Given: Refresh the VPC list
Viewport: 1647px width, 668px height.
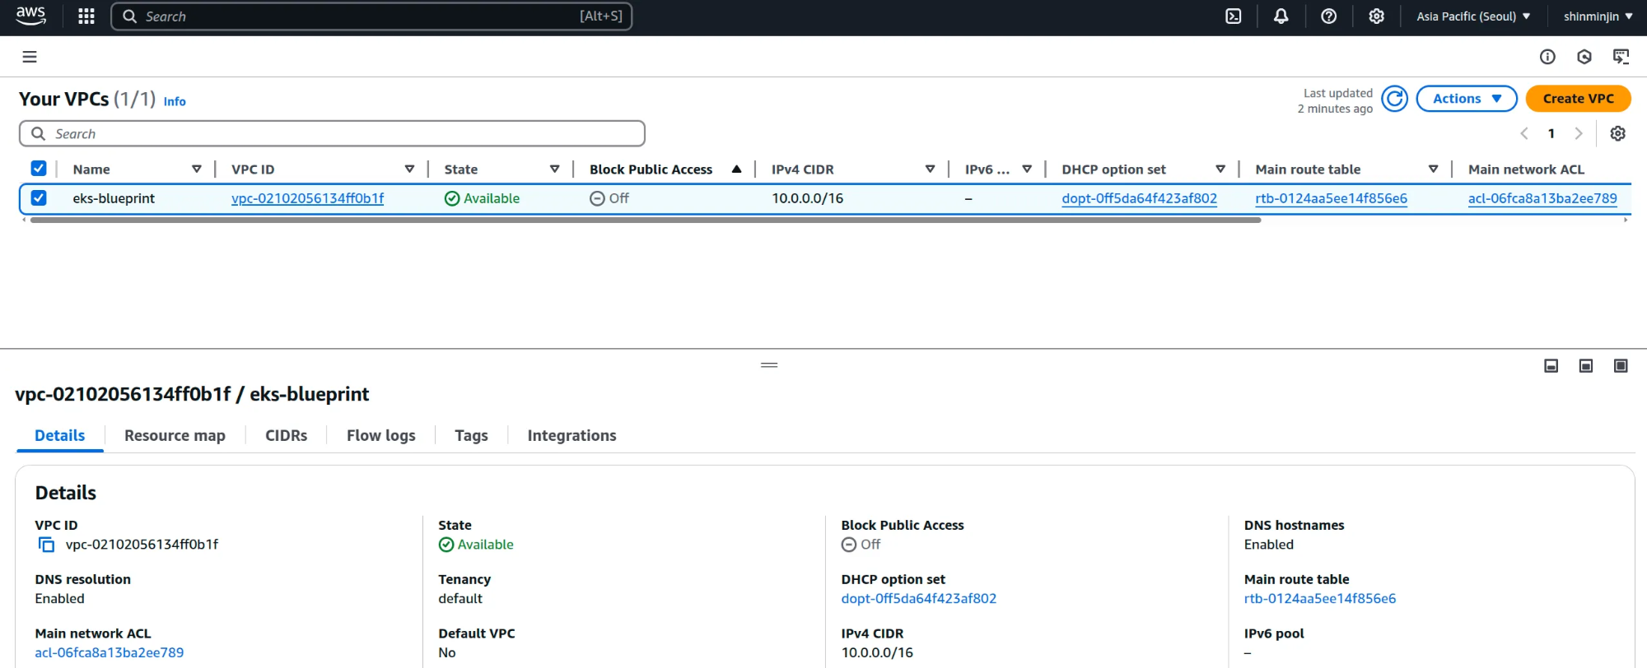Looking at the screenshot, I should click(x=1394, y=99).
